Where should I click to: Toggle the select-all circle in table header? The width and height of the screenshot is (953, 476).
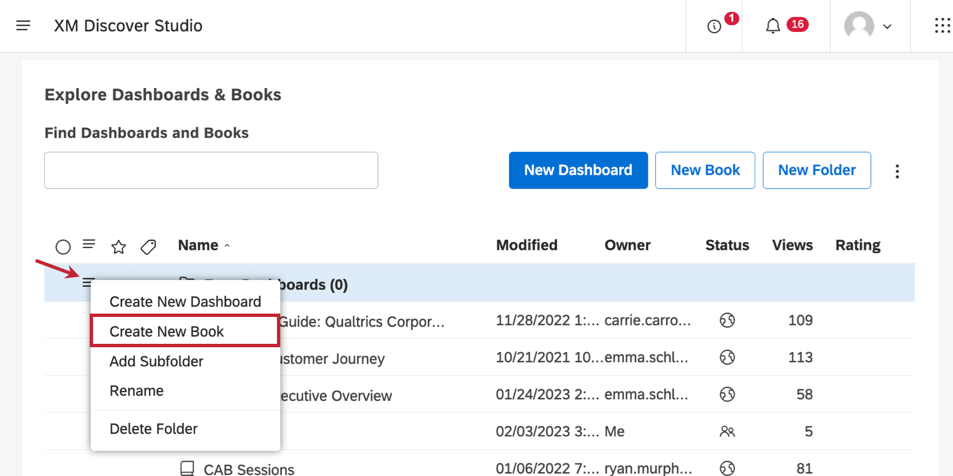tap(63, 247)
